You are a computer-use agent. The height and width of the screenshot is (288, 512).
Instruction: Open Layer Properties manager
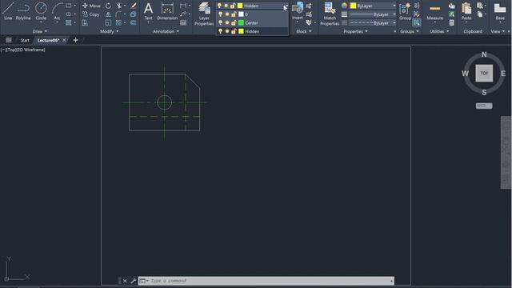click(204, 14)
